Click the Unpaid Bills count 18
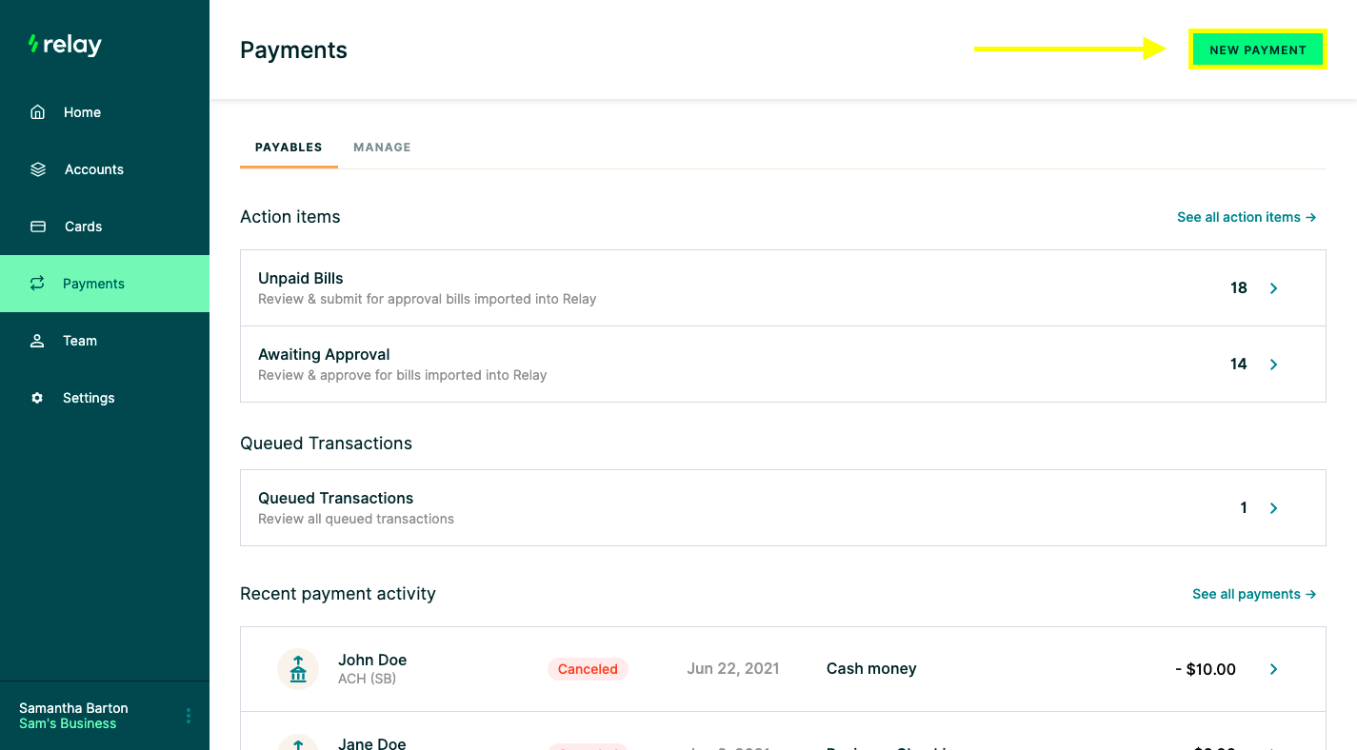The image size is (1357, 750). pyautogui.click(x=1238, y=288)
